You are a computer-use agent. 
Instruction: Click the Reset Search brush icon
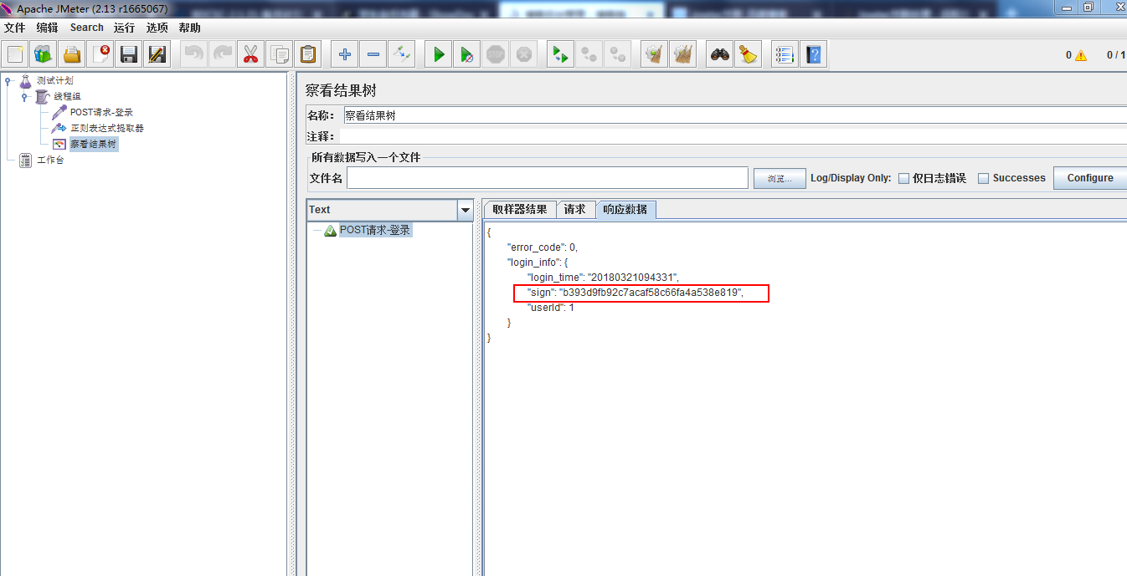[748, 55]
